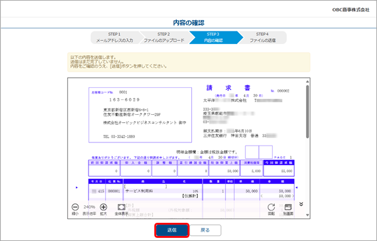Click the OBC商事株式会社 company name

point(351,10)
